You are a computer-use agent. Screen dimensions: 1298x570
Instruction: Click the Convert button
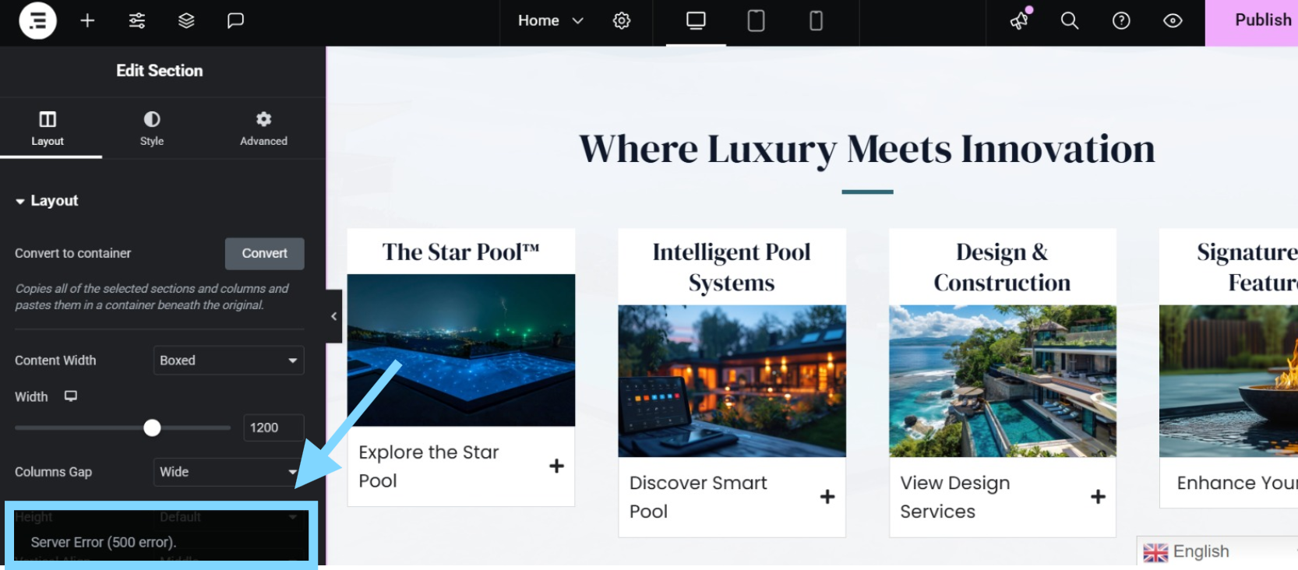click(265, 254)
